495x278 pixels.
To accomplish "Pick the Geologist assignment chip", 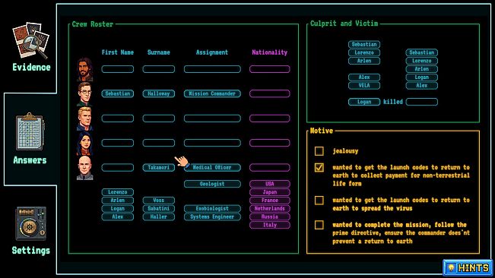I will [x=212, y=184].
